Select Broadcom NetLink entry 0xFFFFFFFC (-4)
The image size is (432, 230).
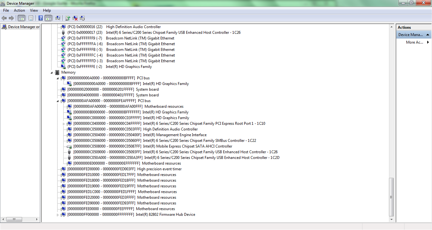pos(121,55)
